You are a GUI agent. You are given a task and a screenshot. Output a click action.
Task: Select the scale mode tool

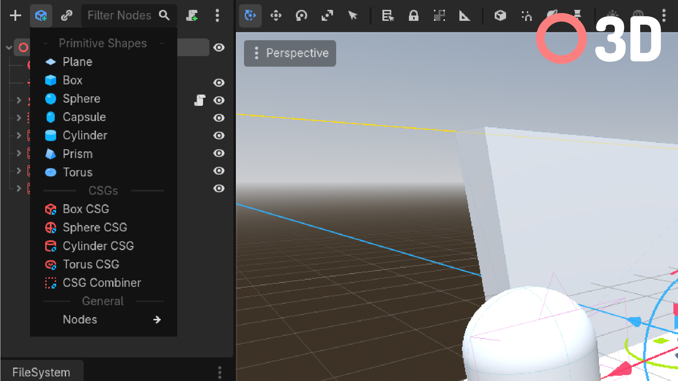click(x=327, y=16)
